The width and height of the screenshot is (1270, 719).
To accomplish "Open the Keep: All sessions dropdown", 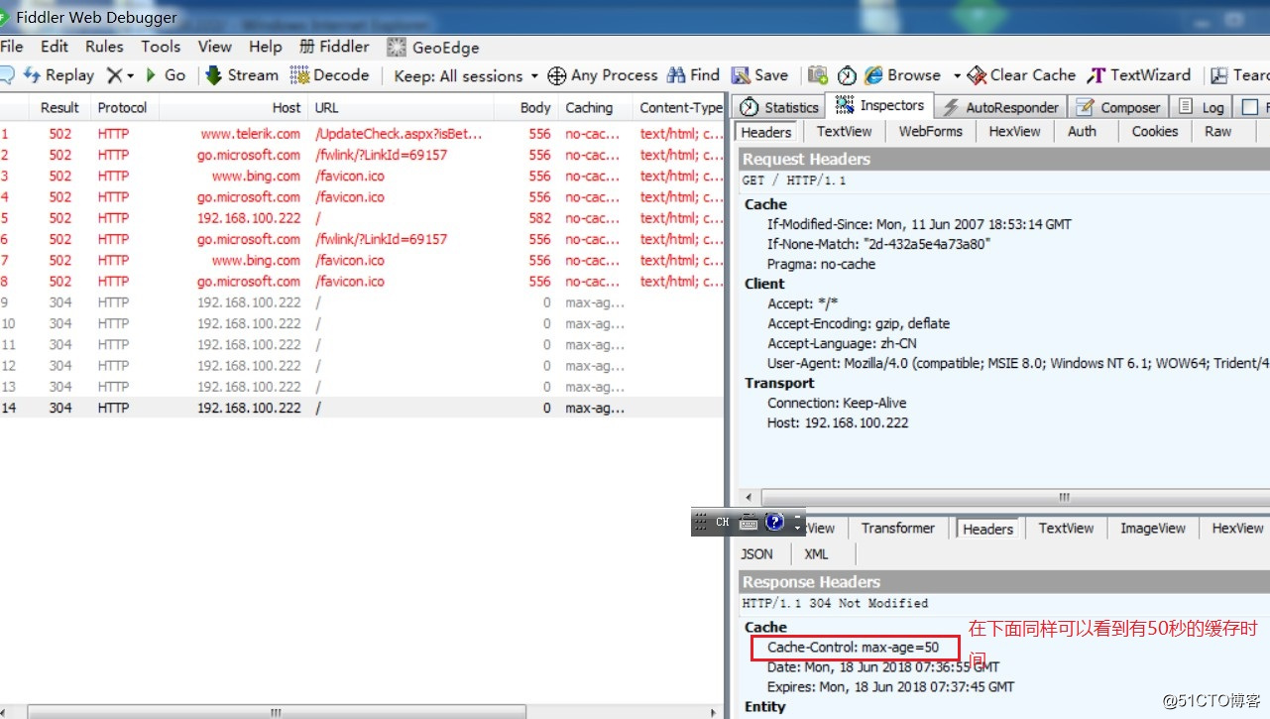I will [x=466, y=75].
